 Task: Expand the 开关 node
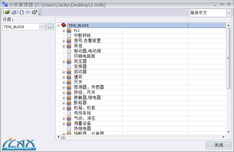coord(64,82)
